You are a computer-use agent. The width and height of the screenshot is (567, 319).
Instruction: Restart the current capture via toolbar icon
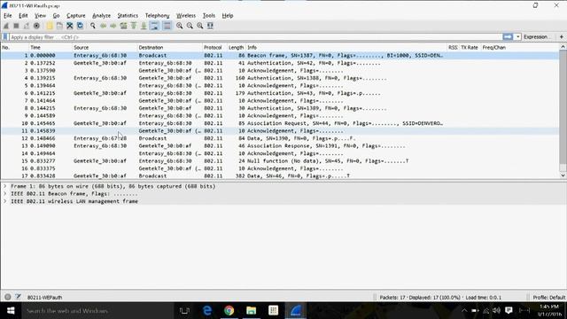(x=27, y=26)
